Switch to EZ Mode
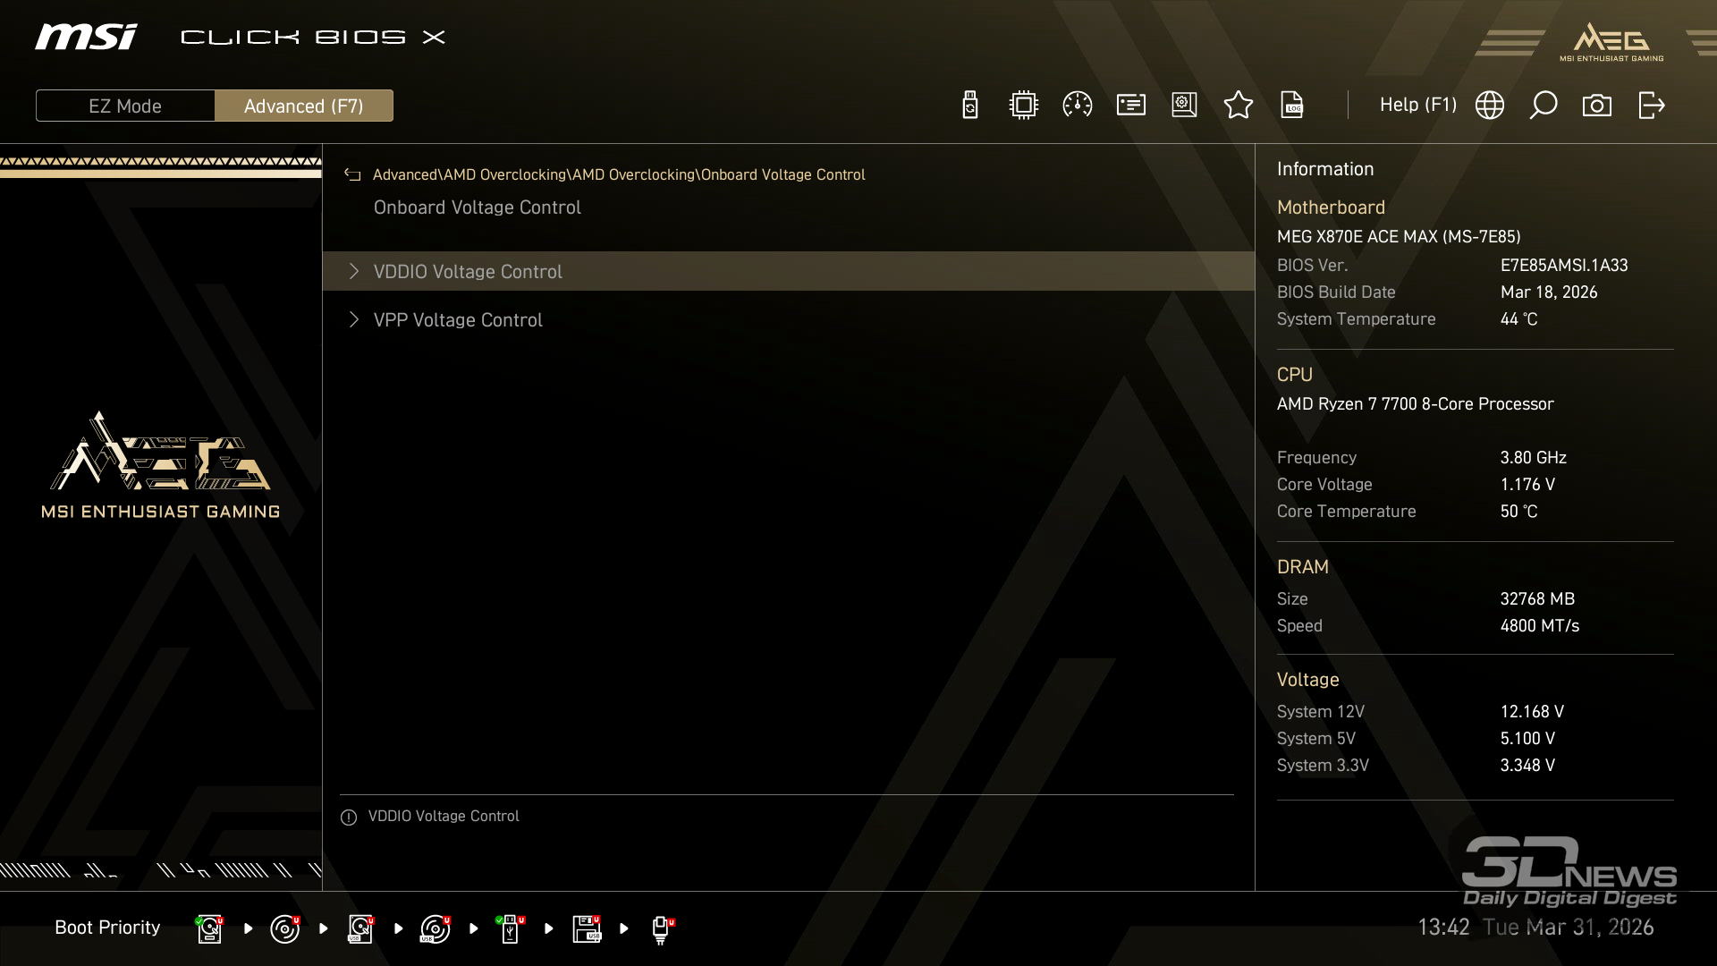This screenshot has height=966, width=1717. point(125,106)
